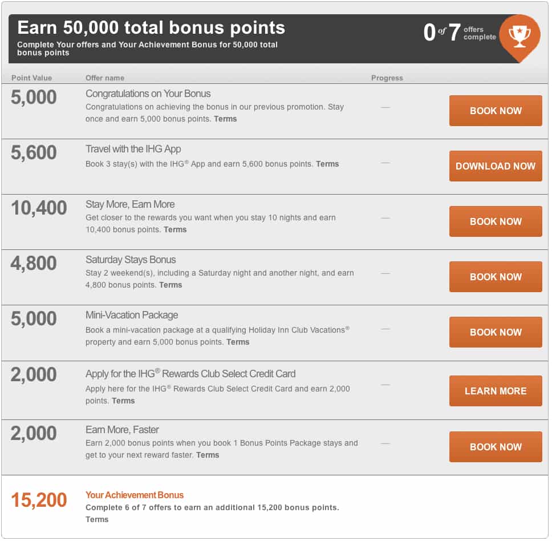Click the Progress column header
Image resolution: width=552 pixels, height=541 pixels.
[387, 78]
